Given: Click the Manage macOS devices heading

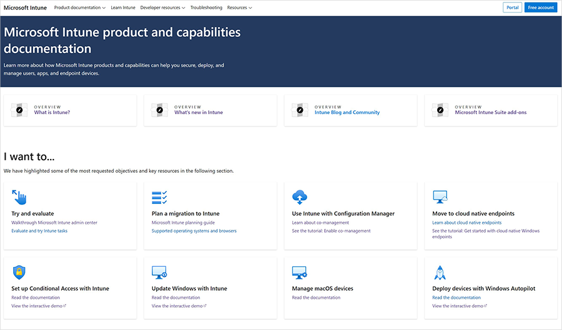Looking at the screenshot, I should (x=323, y=288).
